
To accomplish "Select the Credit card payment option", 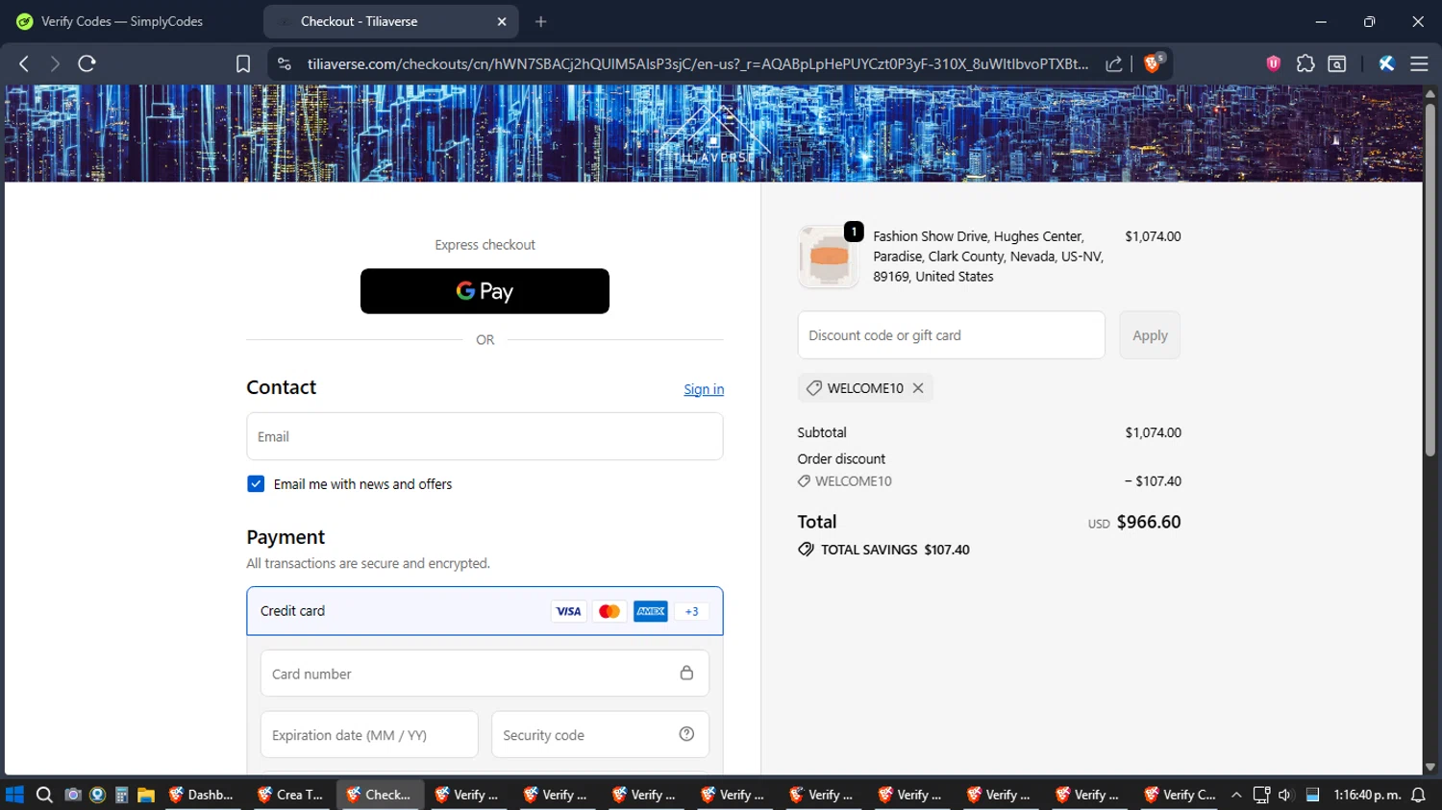I will coord(485,611).
